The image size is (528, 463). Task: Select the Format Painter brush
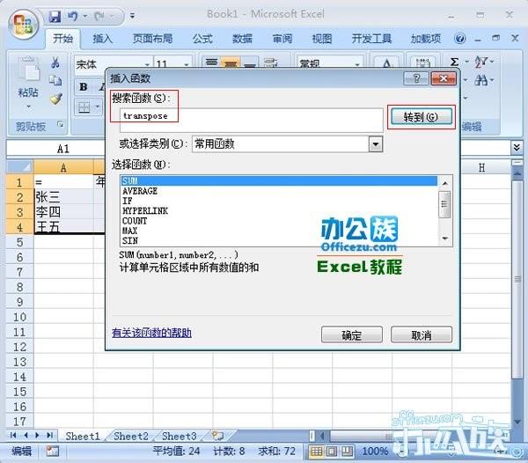(56, 99)
